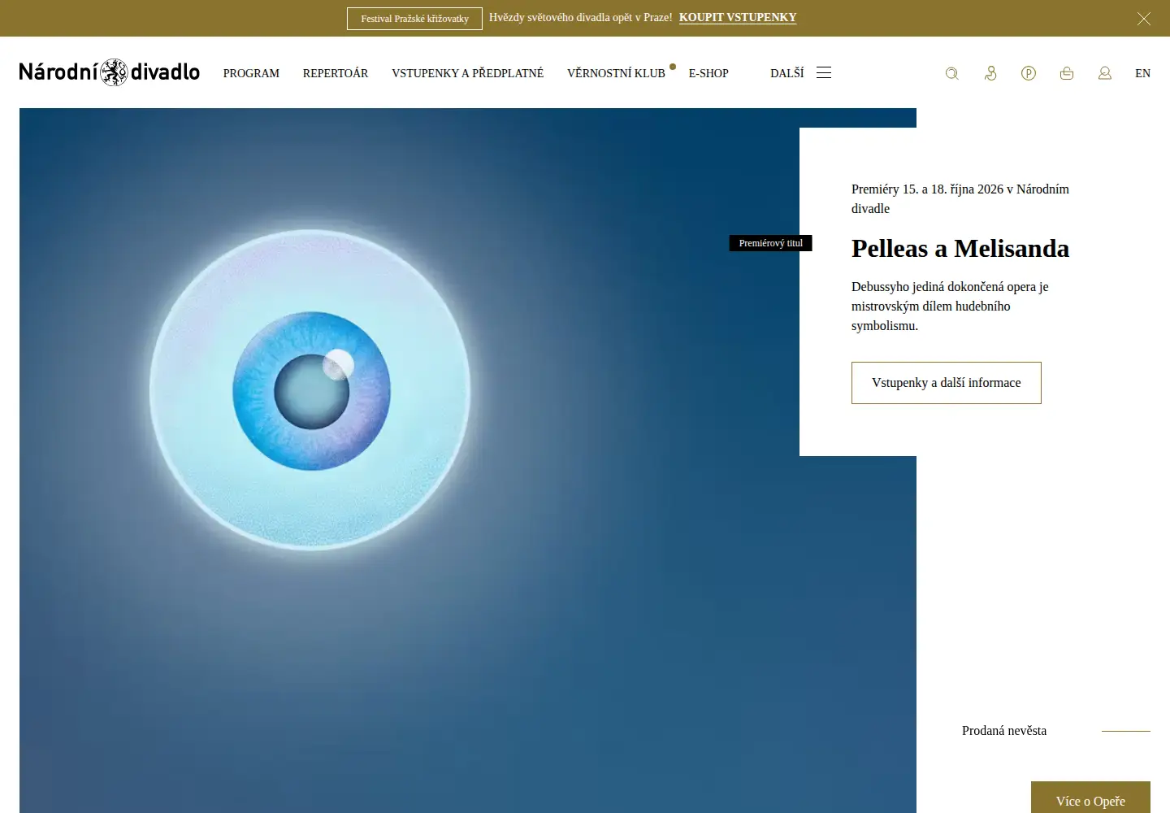Image resolution: width=1170 pixels, height=813 pixels.
Task: Open VSTUPENKY A PŘEDPLATNÉ menu
Action: point(468,73)
